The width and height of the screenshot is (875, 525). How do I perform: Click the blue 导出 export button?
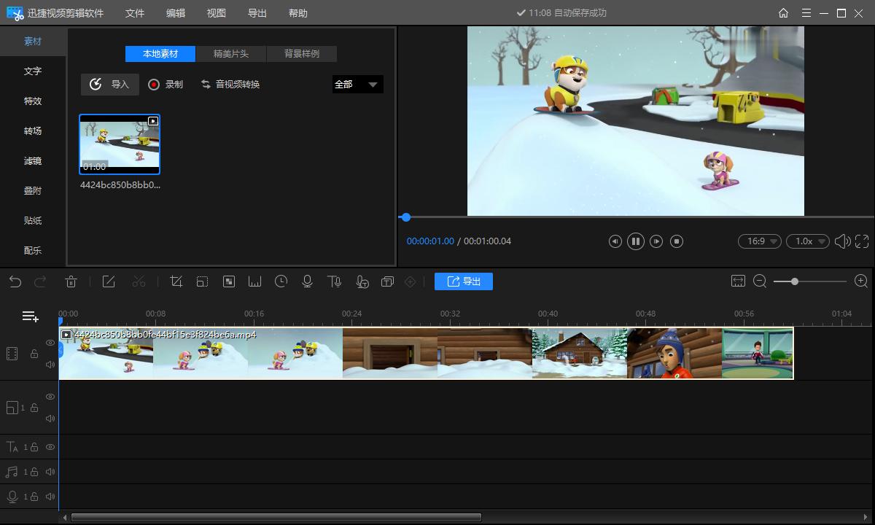464,281
